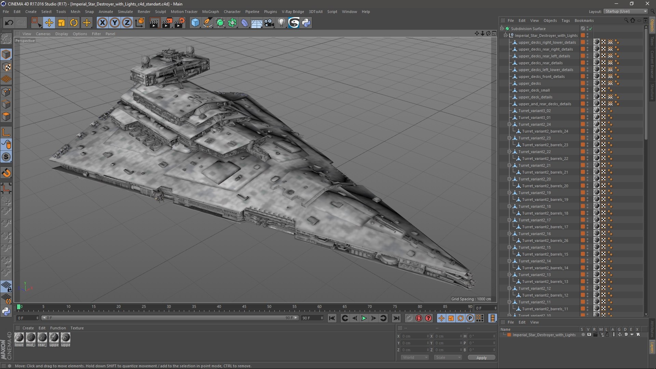The height and width of the screenshot is (369, 656).
Task: Add a Light object
Action: (282, 23)
